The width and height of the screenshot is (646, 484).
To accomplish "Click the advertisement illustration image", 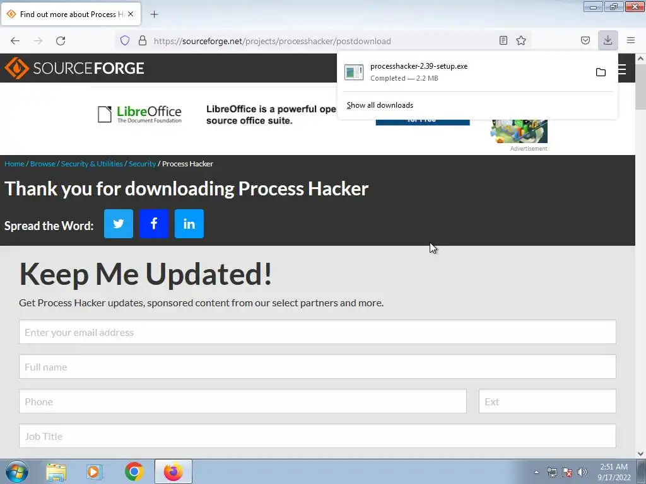I will point(519,131).
